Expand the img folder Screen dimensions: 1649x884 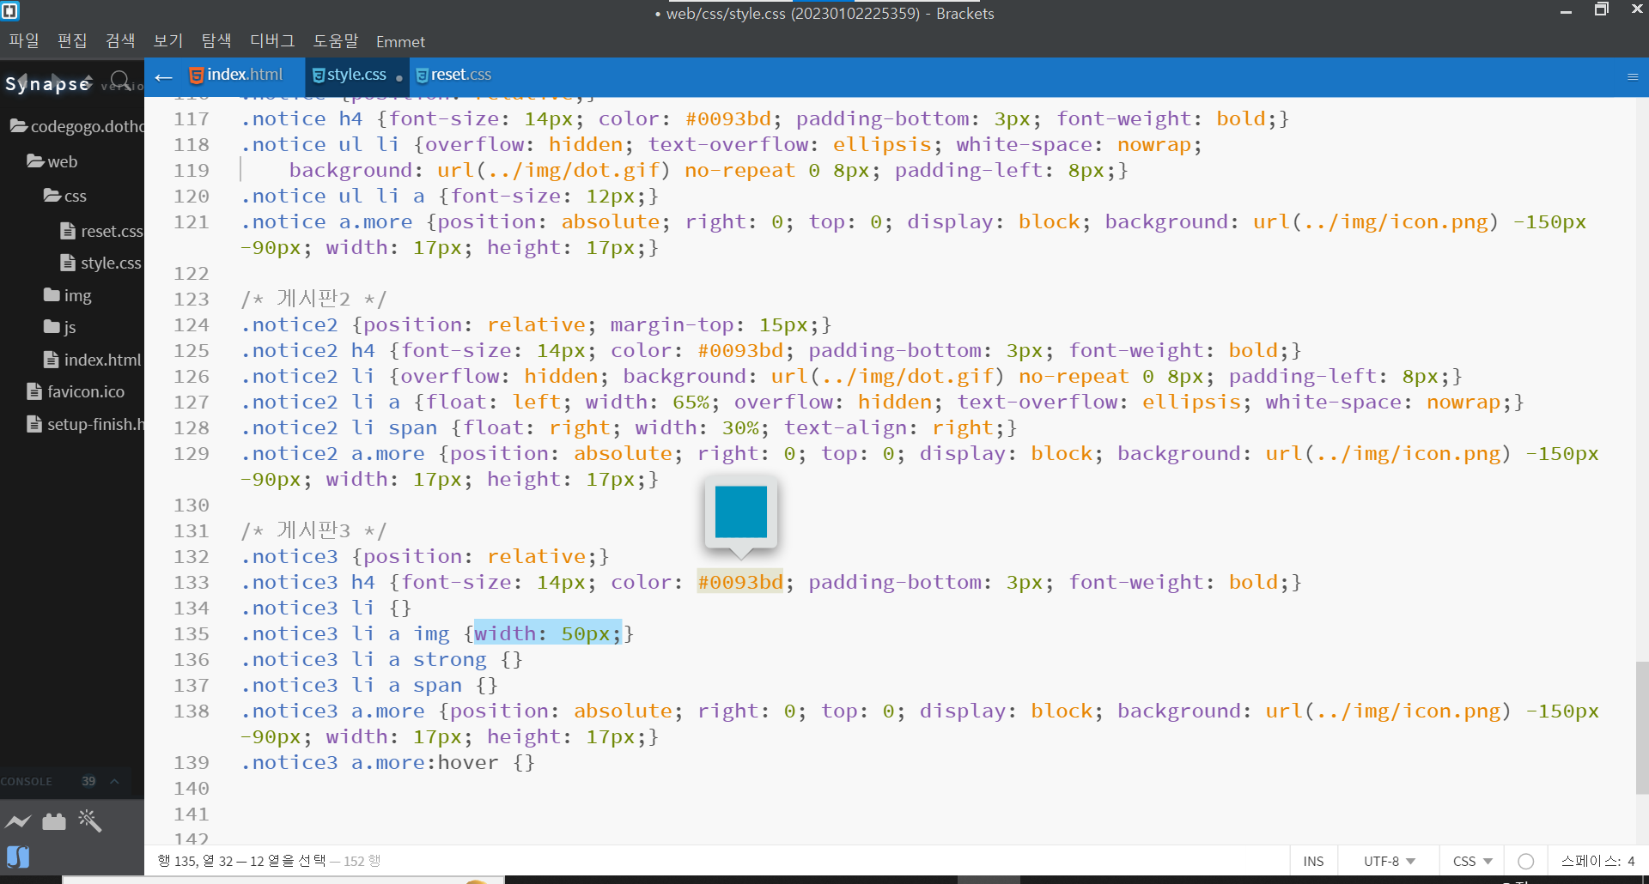tap(68, 295)
